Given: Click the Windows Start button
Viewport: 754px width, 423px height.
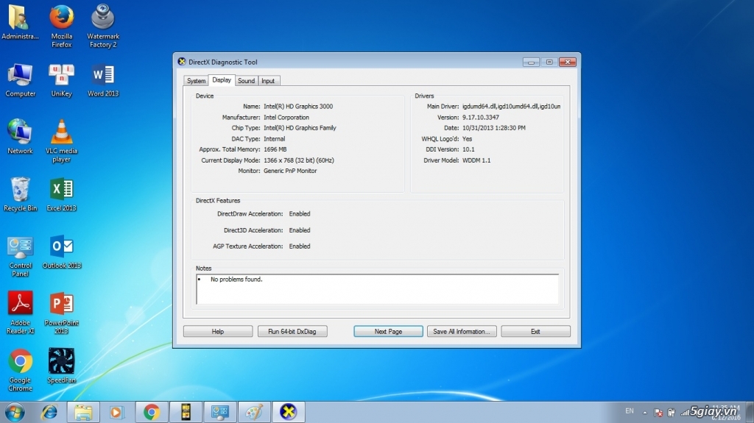Looking at the screenshot, I should [14, 411].
